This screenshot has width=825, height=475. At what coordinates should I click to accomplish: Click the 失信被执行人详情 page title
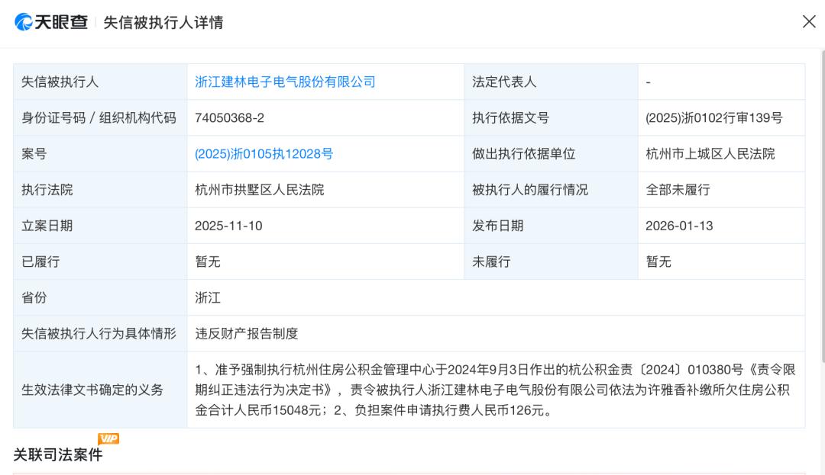(163, 23)
